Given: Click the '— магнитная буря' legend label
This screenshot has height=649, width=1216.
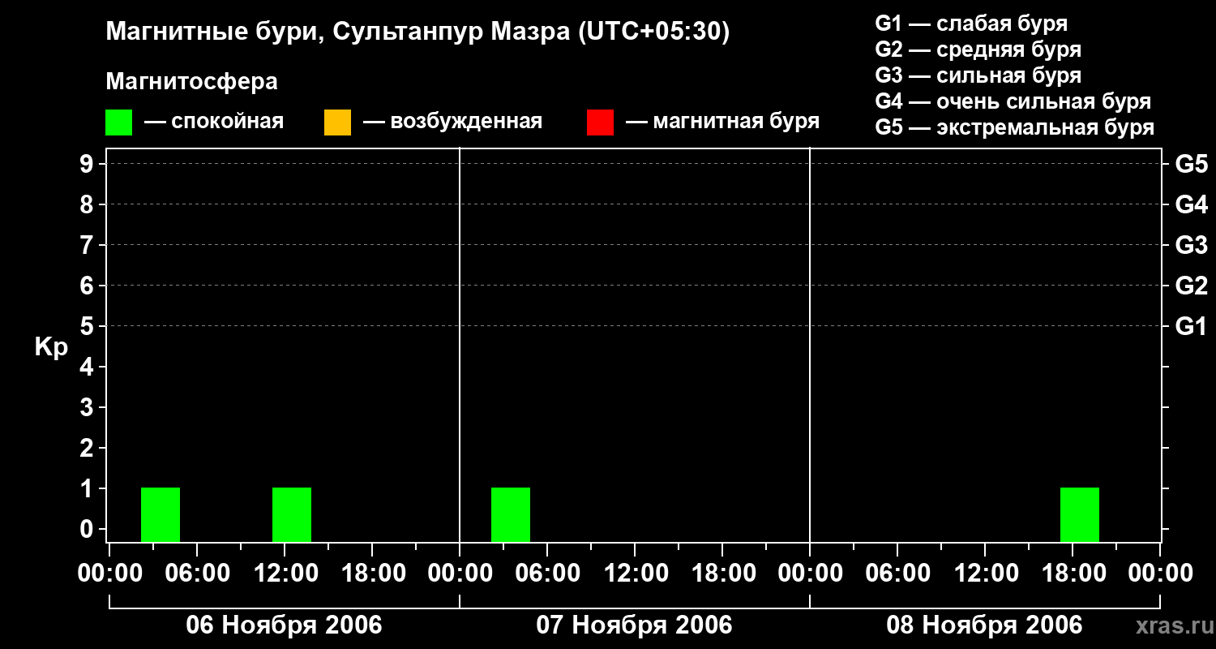Looking at the screenshot, I should (723, 122).
